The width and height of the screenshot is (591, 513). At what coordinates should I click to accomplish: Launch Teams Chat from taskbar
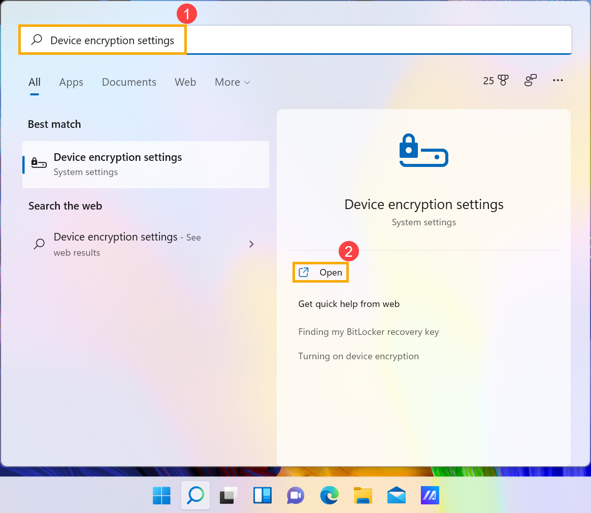tap(295, 495)
